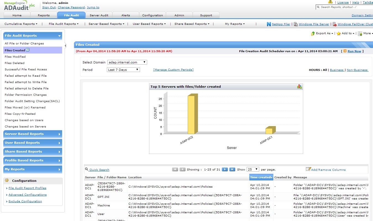Go to the next results page

pos(225,169)
